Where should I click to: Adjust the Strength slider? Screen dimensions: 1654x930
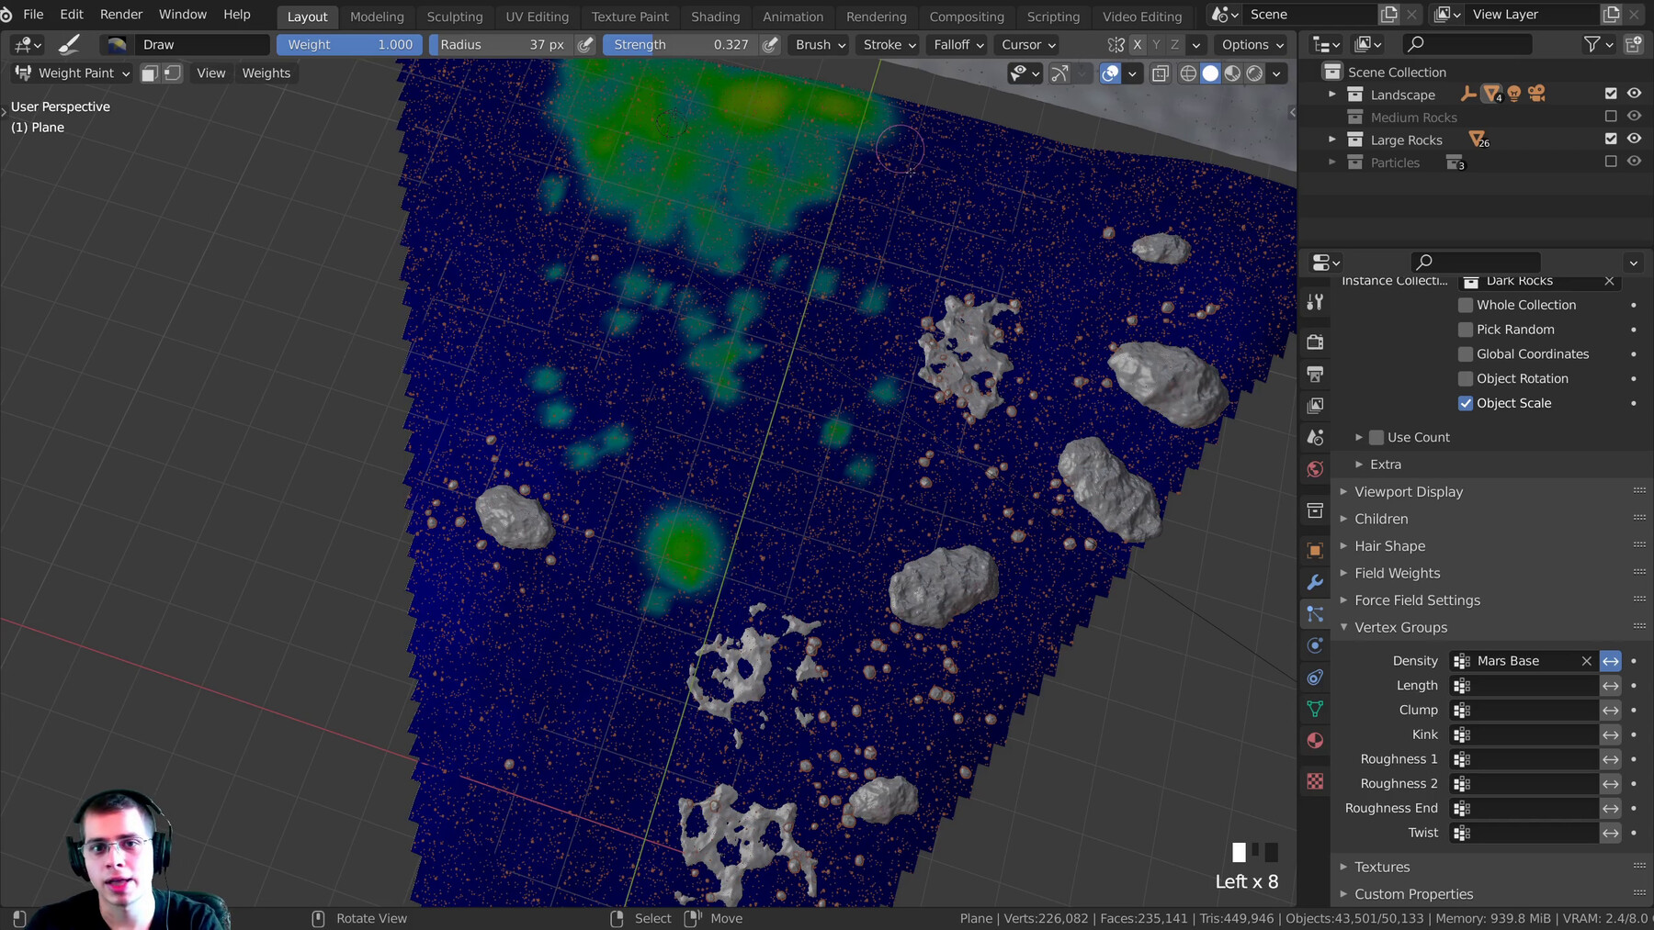click(x=681, y=44)
